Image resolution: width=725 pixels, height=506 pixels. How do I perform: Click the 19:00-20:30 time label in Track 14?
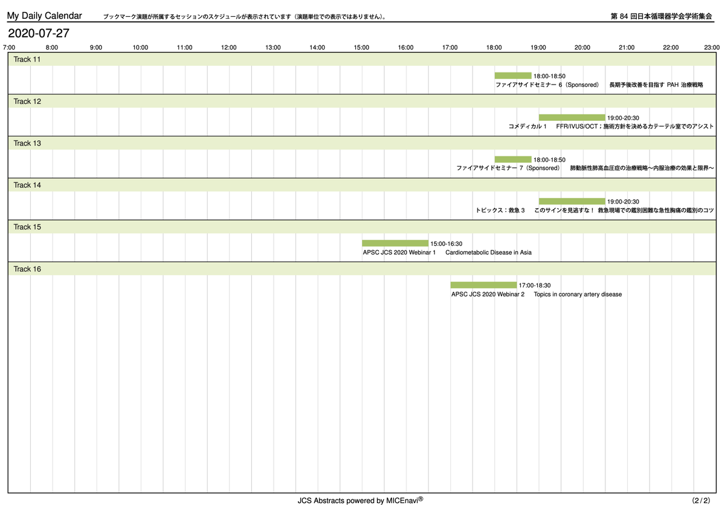[x=623, y=202]
